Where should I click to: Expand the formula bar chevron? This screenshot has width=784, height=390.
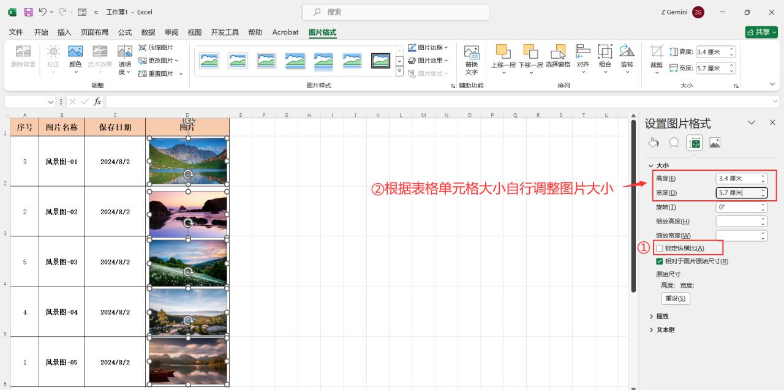(x=775, y=102)
